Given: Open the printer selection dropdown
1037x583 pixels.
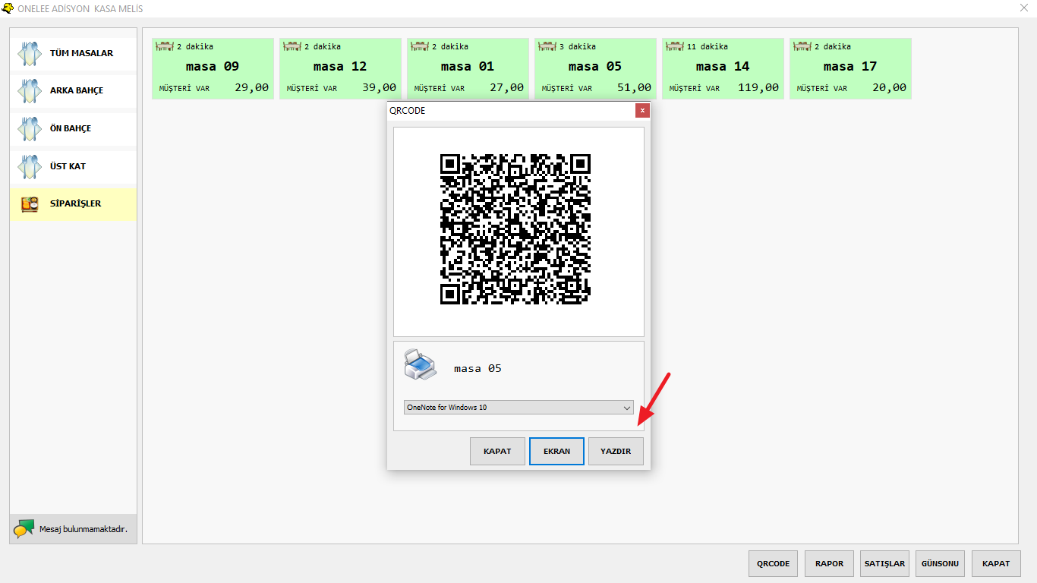Looking at the screenshot, I should (518, 408).
